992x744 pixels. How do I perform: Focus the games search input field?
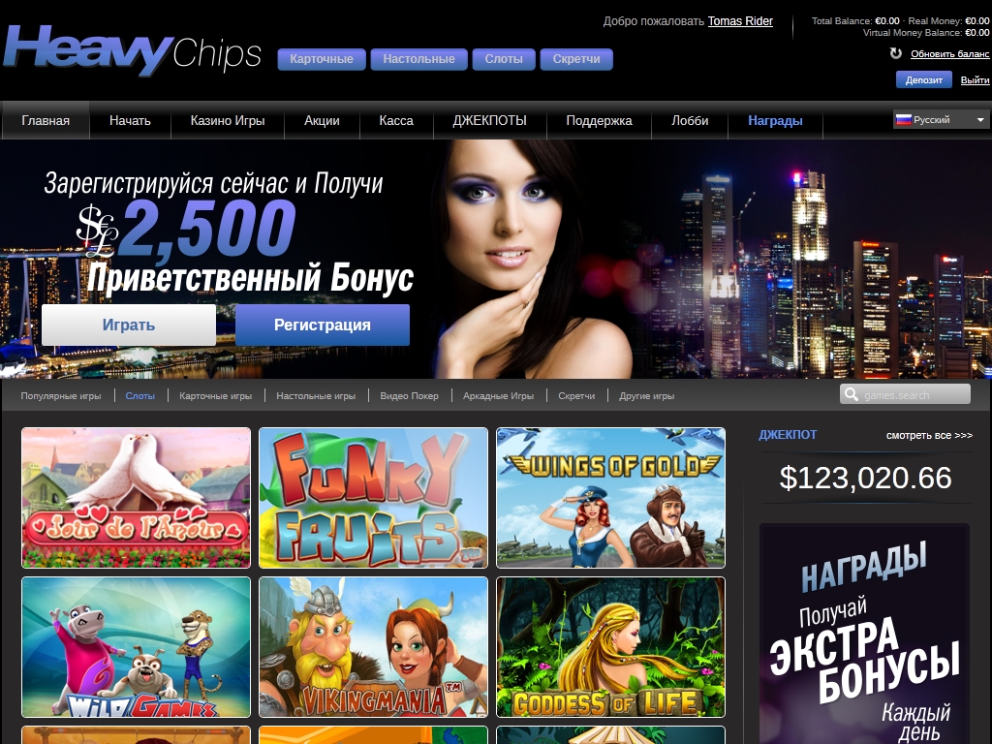coord(906,394)
